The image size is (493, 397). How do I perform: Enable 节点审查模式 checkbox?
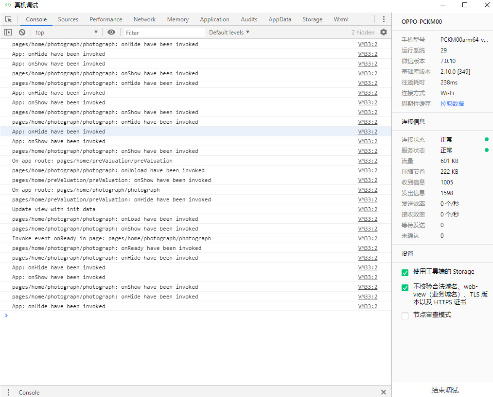[x=405, y=316]
